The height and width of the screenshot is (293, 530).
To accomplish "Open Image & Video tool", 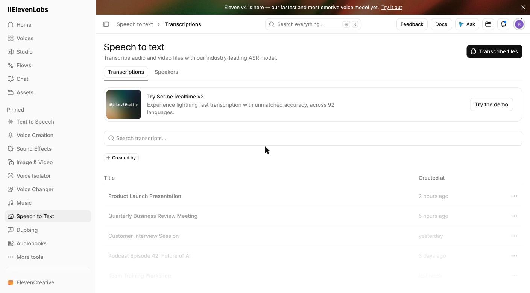I will [48, 162].
